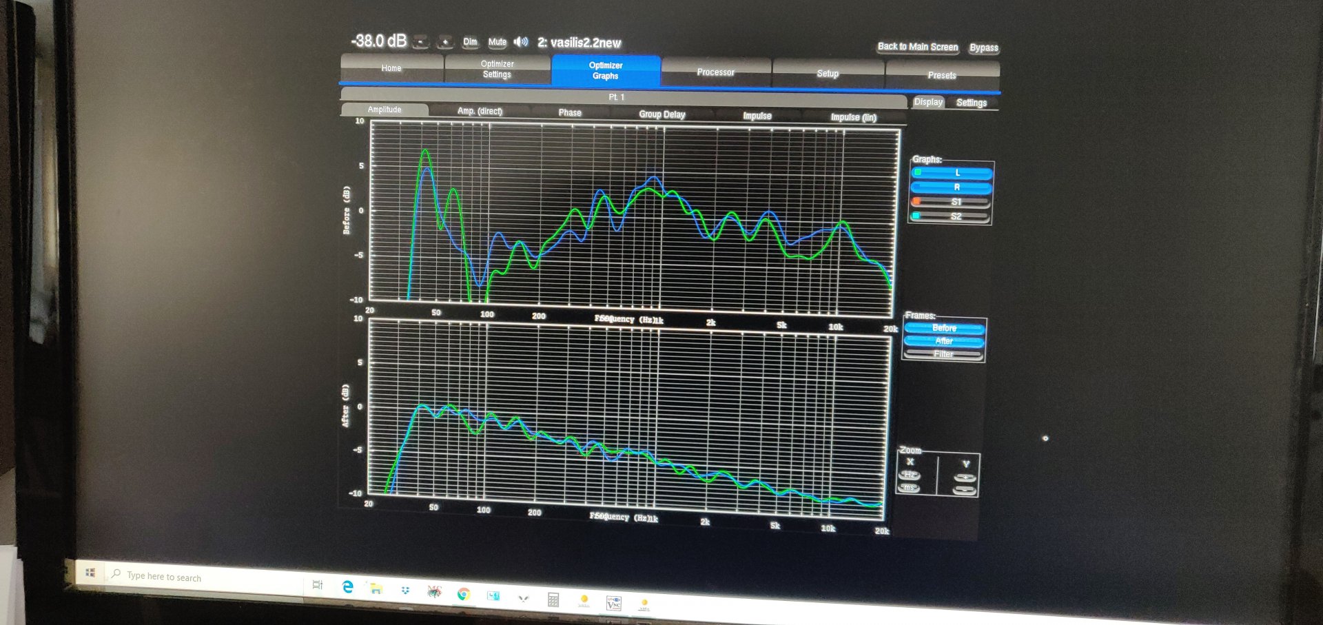Click the cyan S2 color swatch
1323x625 pixels.
pyautogui.click(x=916, y=216)
